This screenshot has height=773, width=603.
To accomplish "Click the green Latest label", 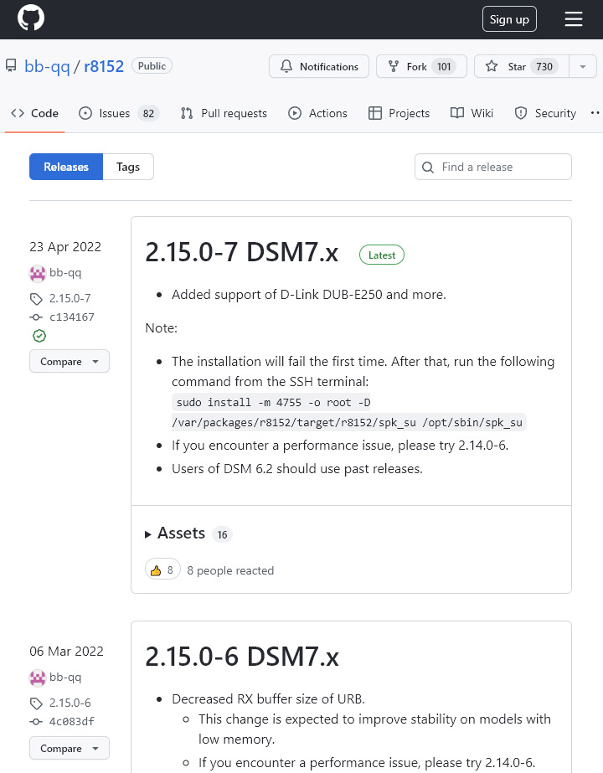I will tap(382, 255).
